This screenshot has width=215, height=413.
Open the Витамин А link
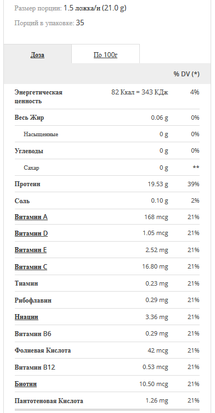31,217
